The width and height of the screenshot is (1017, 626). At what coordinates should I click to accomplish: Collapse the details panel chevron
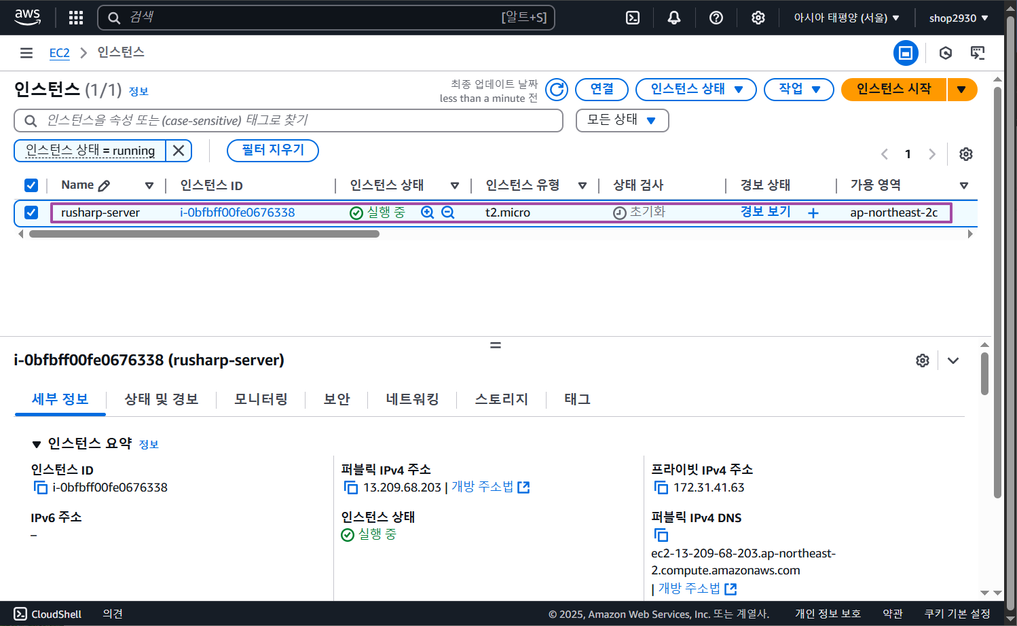click(x=953, y=361)
